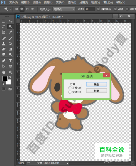Select the Eyedropper tool
136x166 pixels.
point(10,32)
